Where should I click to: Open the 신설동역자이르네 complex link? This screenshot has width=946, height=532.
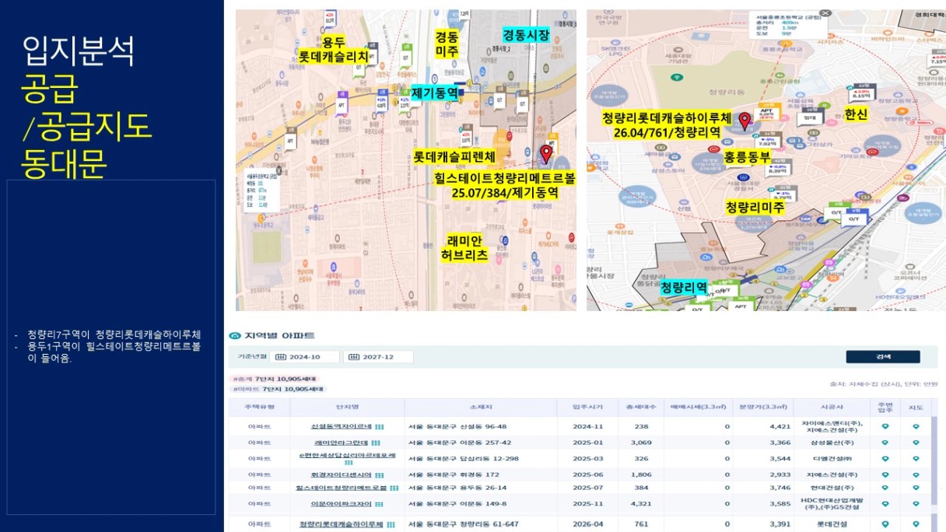pos(342,427)
